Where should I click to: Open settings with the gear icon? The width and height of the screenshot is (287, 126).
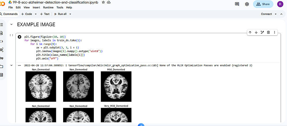pos(247,4)
